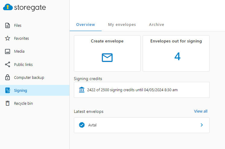Image resolution: width=225 pixels, height=149 pixels.
Task: Click the Public links share icon
Action: coord(8,64)
